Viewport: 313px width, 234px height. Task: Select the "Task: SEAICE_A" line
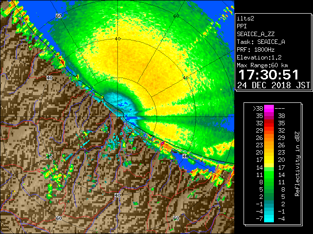(261, 42)
